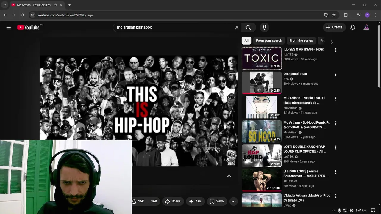Screen dimensions: 381x214
Task: Open volume control in taskbar
Action: pyautogui.click(x=351, y=210)
